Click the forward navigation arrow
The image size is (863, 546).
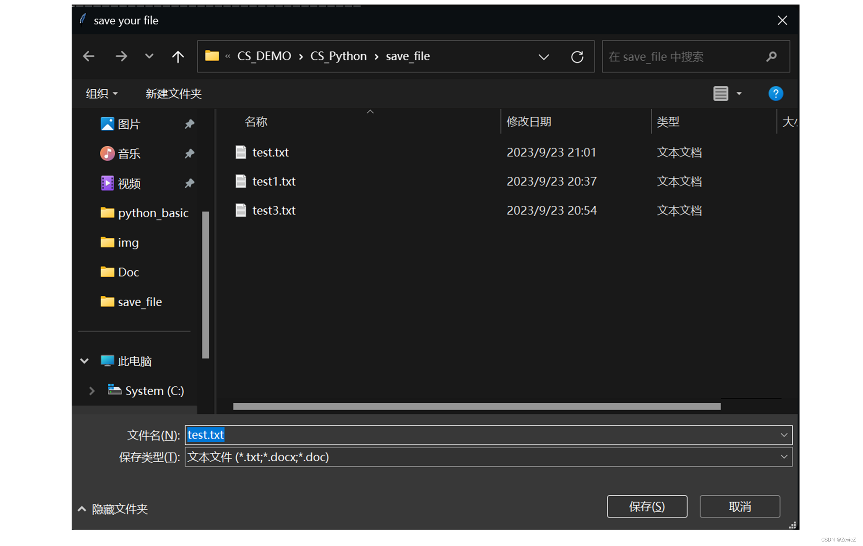tap(121, 56)
